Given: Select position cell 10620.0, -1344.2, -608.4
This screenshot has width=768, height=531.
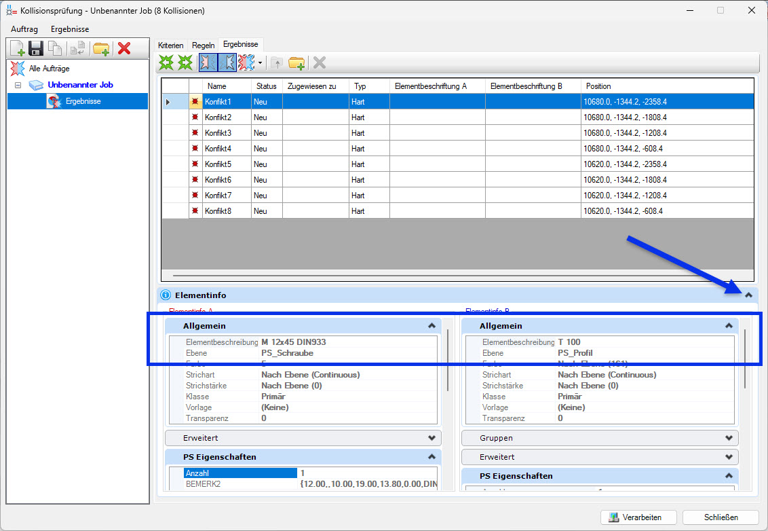Looking at the screenshot, I should (x=667, y=210).
